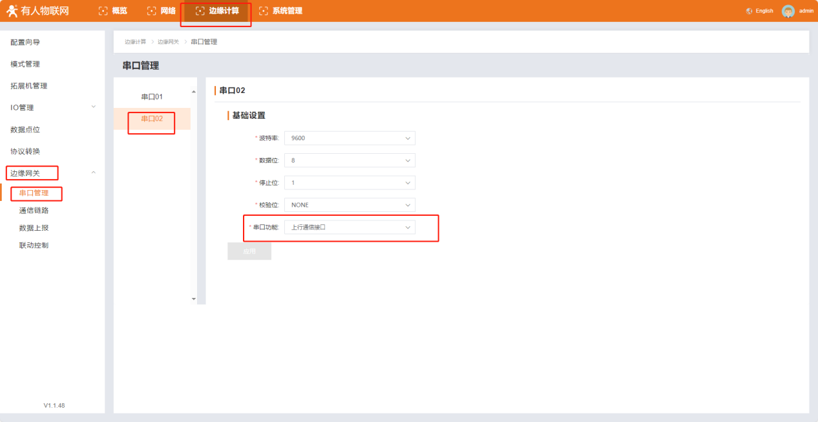This screenshot has height=422, width=818.
Task: Open the admin user avatar
Action: 788,11
